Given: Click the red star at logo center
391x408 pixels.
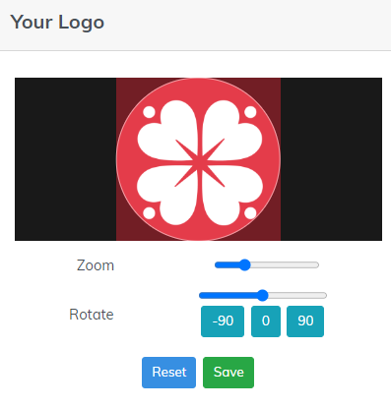Looking at the screenshot, I should click(x=200, y=162).
